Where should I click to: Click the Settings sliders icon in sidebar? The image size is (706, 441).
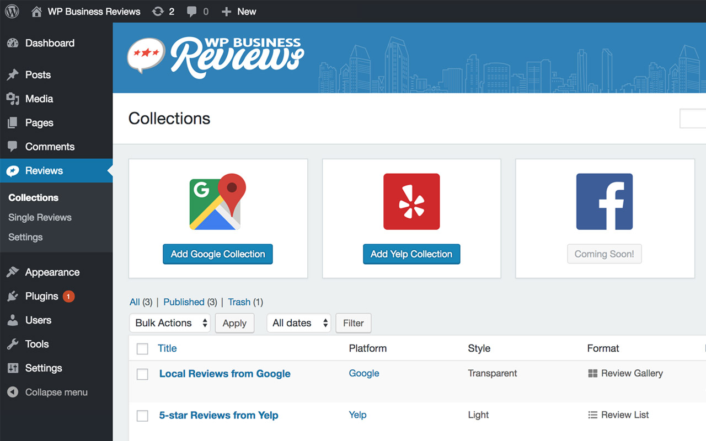click(x=13, y=368)
